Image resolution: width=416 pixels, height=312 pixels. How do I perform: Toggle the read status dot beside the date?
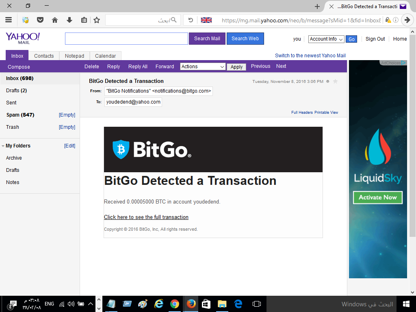point(328,81)
